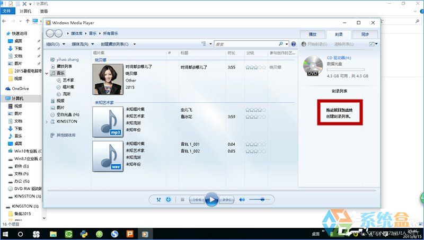Select 空白光盘 (H:) item
The image size is (424, 240).
tap(65, 114)
